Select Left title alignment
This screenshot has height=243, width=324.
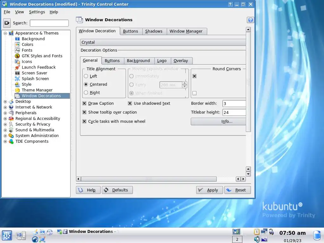[x=86, y=76]
